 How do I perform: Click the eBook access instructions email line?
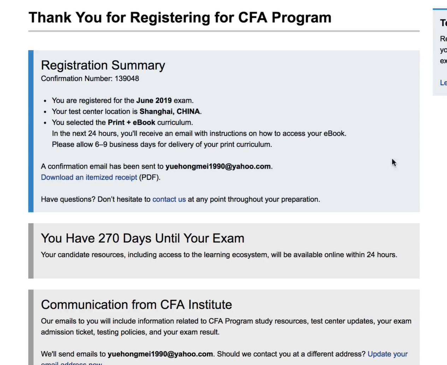pos(199,134)
